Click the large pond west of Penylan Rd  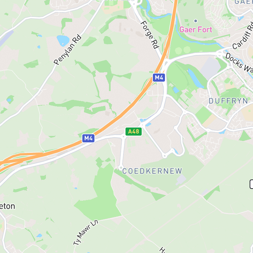(x=63, y=40)
